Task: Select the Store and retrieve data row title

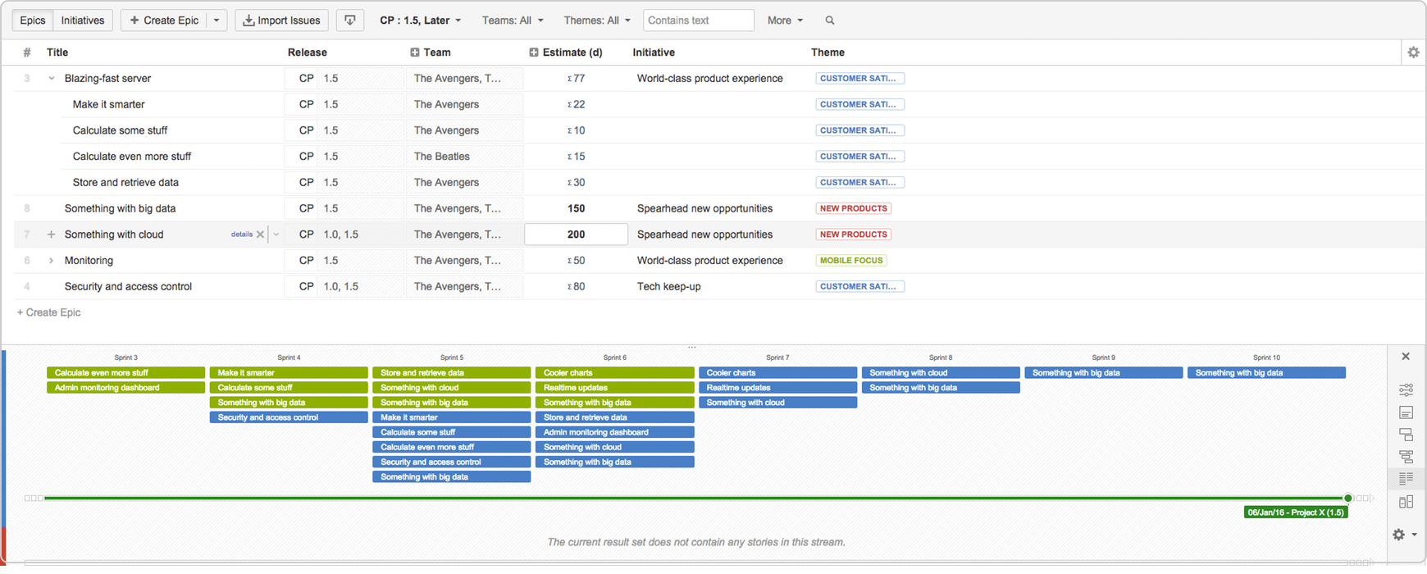Action: pos(125,183)
